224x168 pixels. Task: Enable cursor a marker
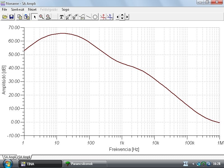pyautogui.click(x=103, y=17)
